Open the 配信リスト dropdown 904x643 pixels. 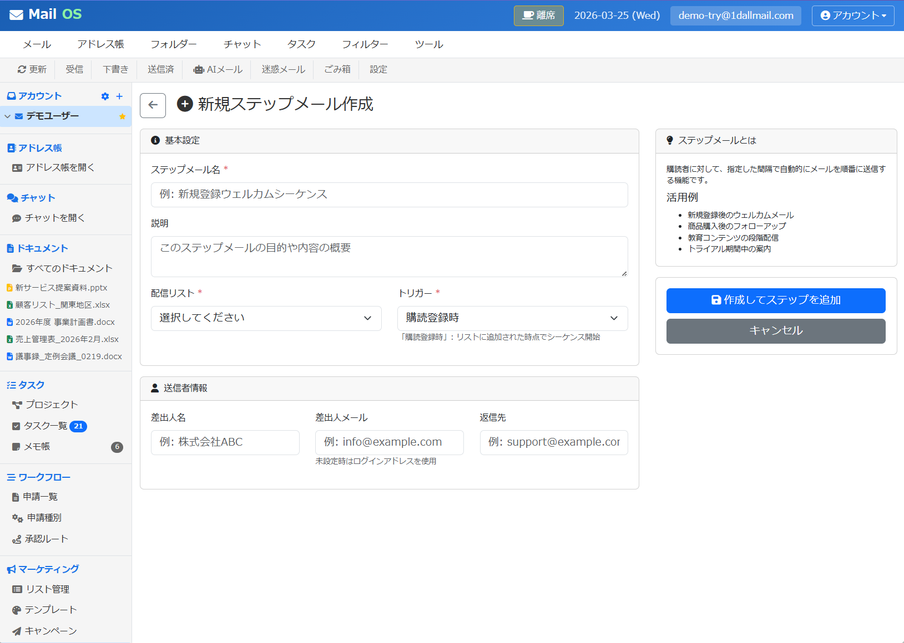(x=266, y=318)
